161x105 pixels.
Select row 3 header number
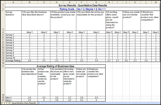click(x=3, y=21)
